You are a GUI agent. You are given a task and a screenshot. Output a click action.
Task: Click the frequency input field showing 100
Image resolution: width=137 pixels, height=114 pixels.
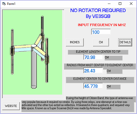click(x=101, y=32)
